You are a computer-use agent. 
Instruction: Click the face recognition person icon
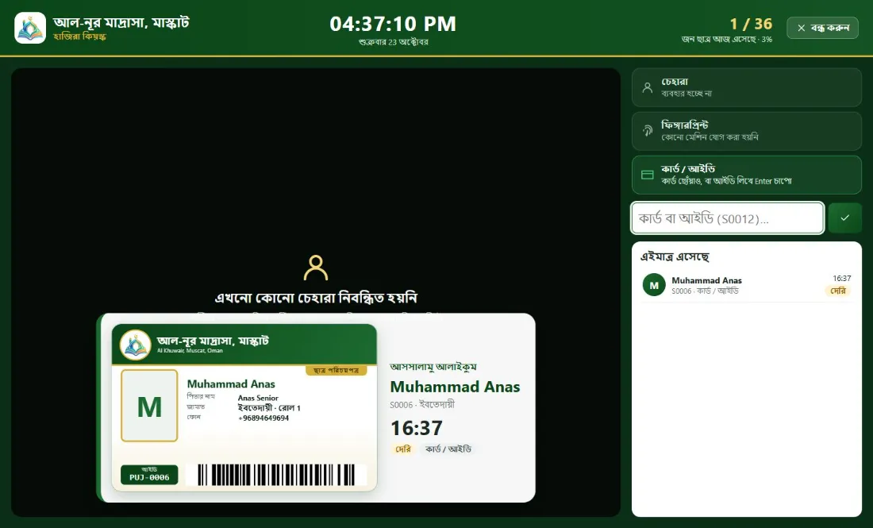(647, 87)
